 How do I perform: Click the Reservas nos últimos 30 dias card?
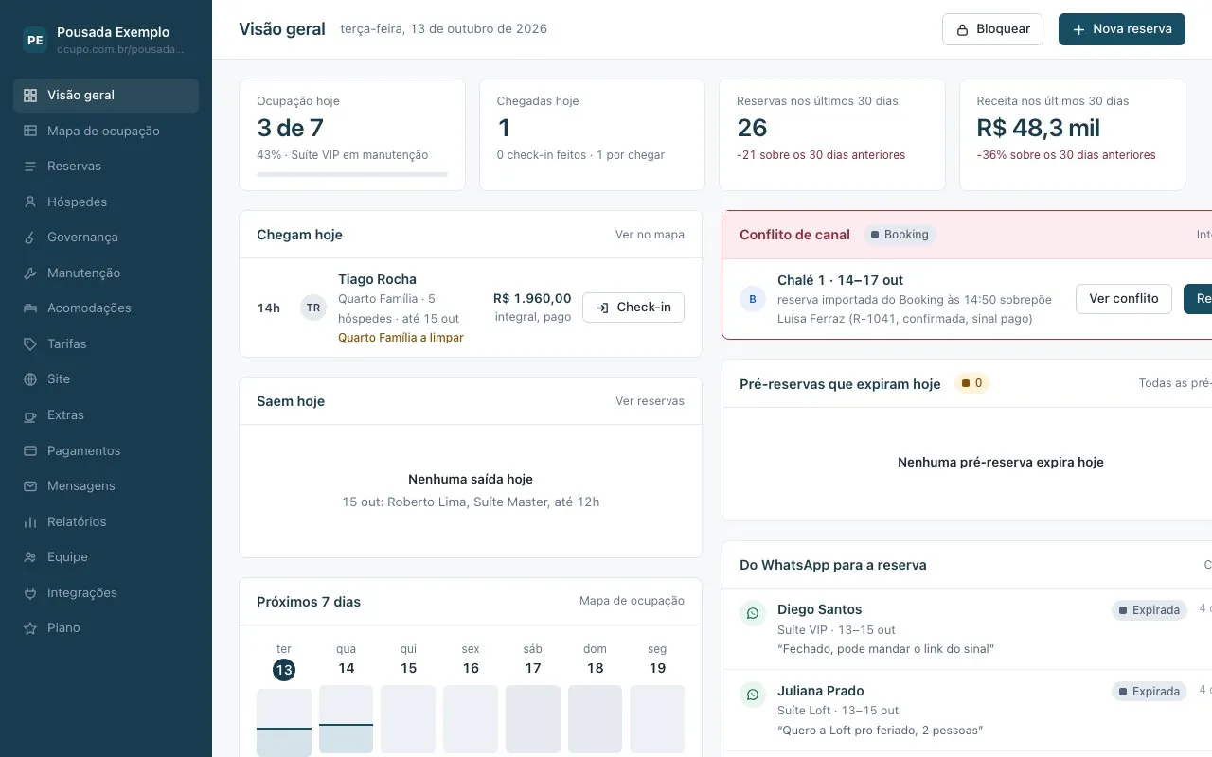(832, 134)
